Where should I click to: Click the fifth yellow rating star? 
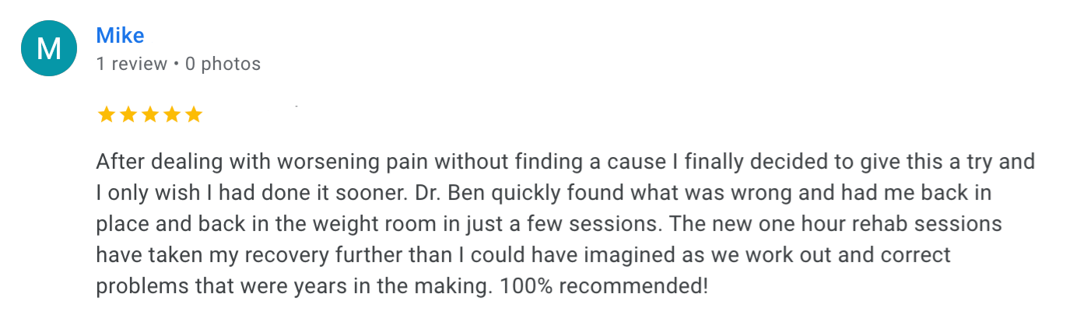[x=193, y=115]
